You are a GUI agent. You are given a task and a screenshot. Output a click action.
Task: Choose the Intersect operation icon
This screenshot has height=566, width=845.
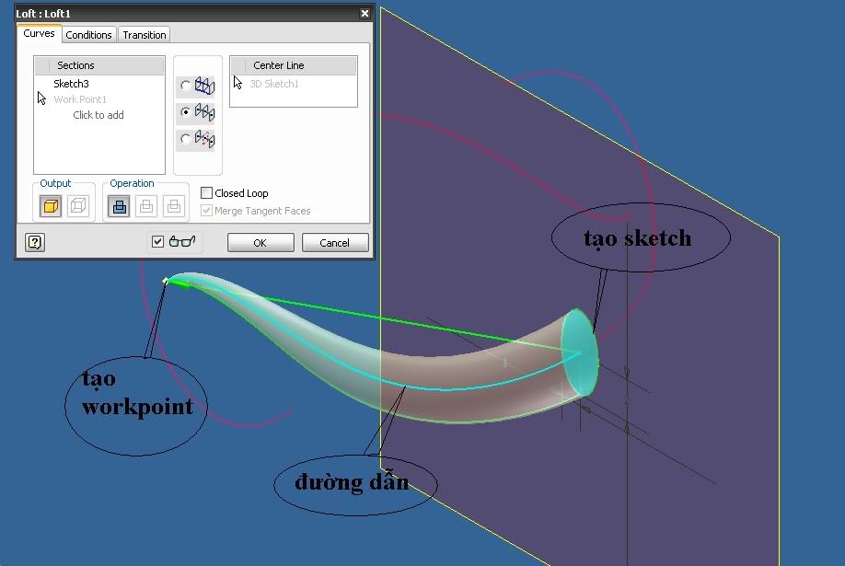pyautogui.click(x=173, y=207)
